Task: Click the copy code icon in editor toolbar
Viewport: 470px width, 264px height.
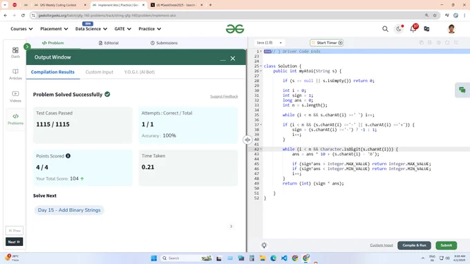Action: pos(422,43)
